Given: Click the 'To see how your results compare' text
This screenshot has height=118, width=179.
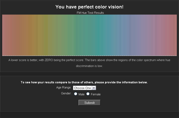Looking at the screenshot, I should pyautogui.click(x=84, y=82).
